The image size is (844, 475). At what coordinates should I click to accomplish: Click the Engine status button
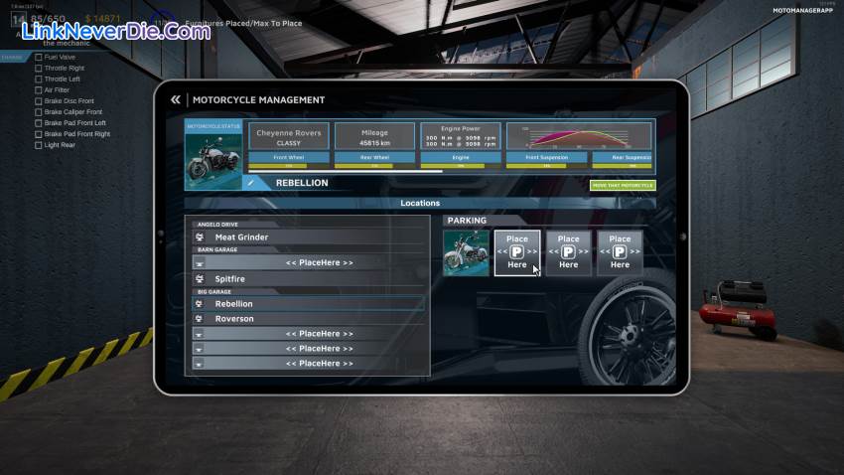point(461,157)
